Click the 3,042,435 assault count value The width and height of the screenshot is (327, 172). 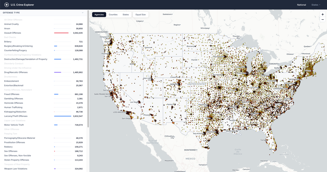(x=78, y=33)
